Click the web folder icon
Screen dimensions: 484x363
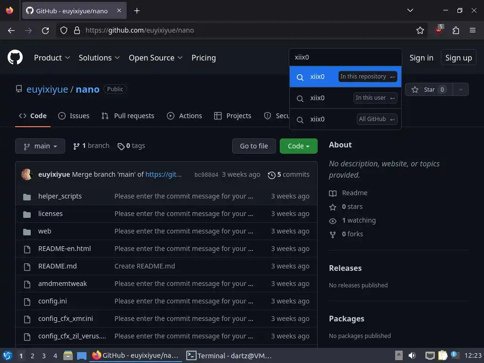pos(27,232)
